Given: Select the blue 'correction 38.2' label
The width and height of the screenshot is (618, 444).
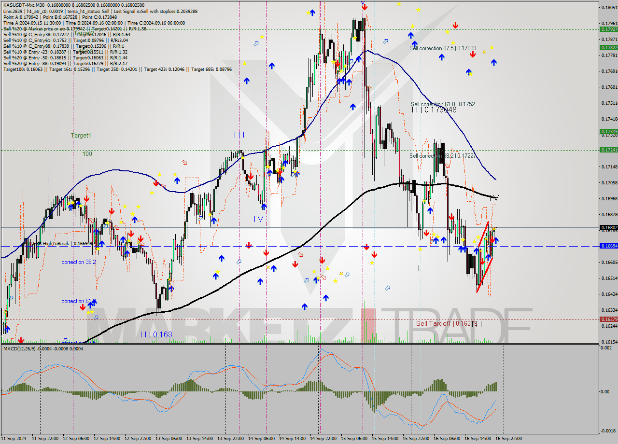Looking at the screenshot, I should tap(78, 262).
